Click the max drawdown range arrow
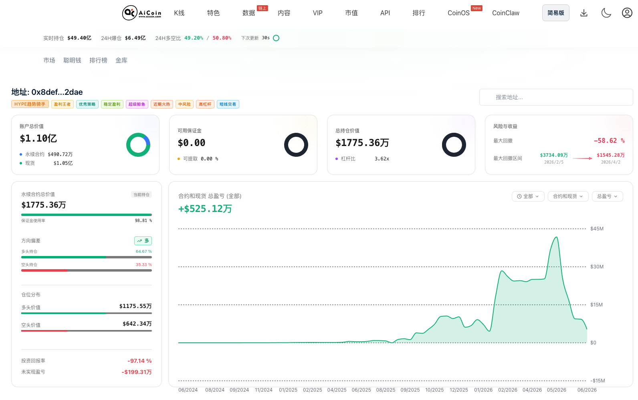Viewport: 638px width, 400px height. tap(582, 158)
